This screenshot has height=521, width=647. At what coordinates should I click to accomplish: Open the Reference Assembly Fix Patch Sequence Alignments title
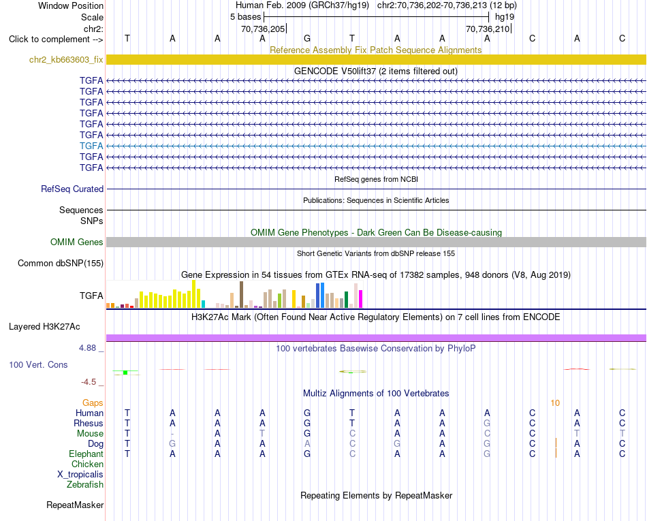pyautogui.click(x=375, y=50)
